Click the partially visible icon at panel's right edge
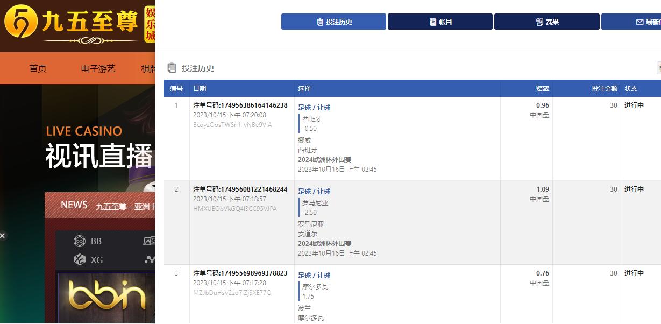The width and height of the screenshot is (661, 324). tap(658, 68)
